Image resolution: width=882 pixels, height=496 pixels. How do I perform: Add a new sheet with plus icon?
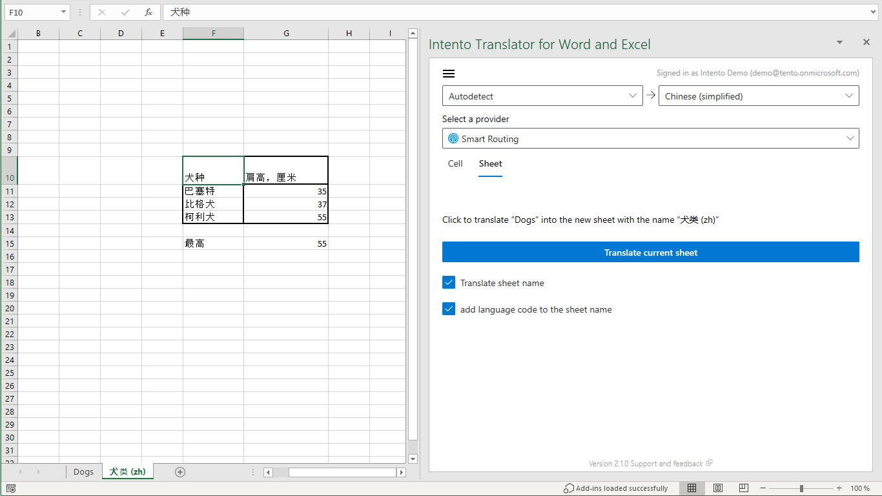(x=180, y=472)
